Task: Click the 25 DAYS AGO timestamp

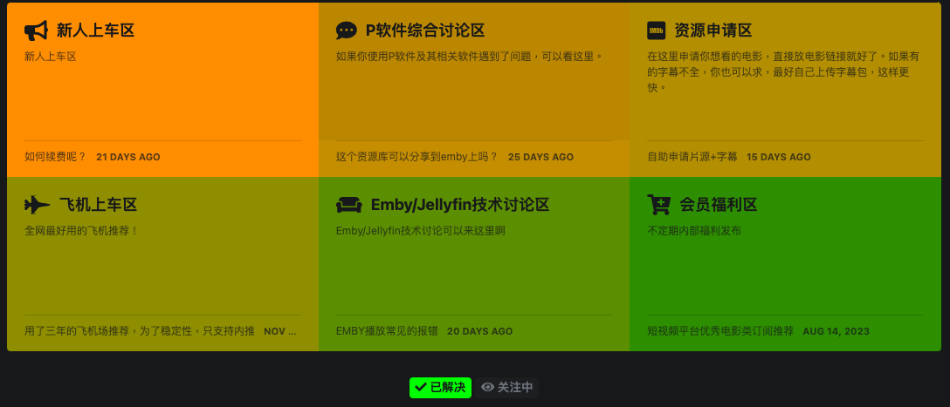Action: coord(541,157)
